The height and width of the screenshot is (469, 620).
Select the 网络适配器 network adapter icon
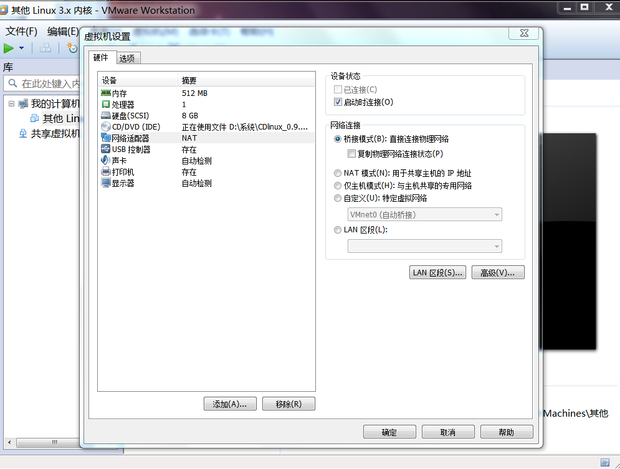pos(105,138)
